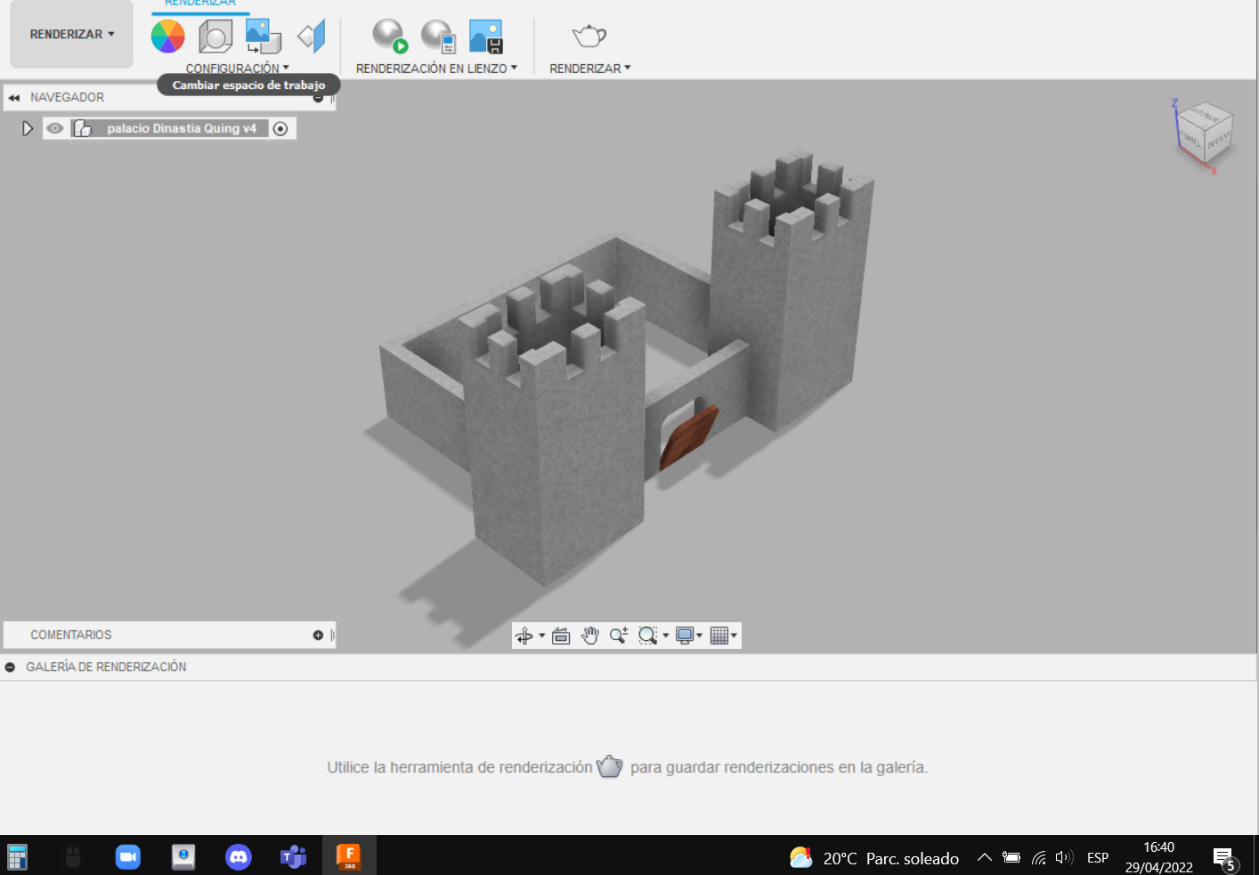This screenshot has width=1259, height=875.
Task: Click the Render teapot icon
Action: (589, 36)
